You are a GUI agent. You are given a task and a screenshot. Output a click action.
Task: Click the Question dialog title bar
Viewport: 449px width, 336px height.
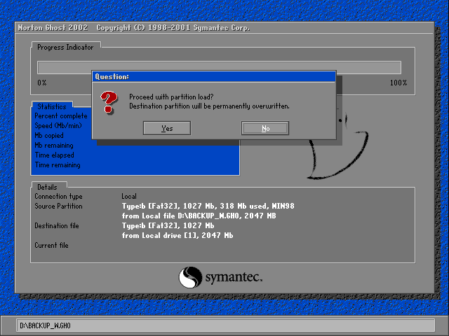(x=214, y=76)
